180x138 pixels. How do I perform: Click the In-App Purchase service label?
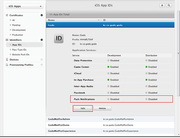84,80
